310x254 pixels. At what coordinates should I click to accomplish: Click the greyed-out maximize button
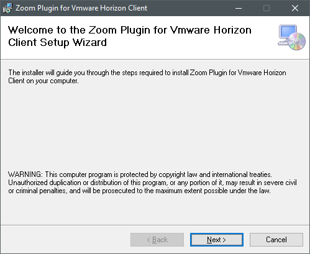(x=267, y=8)
